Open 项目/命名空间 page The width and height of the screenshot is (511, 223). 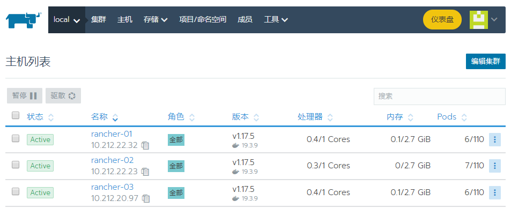202,20
